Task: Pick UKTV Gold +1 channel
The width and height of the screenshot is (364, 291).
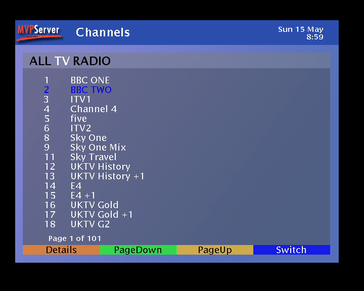Action: [x=101, y=215]
